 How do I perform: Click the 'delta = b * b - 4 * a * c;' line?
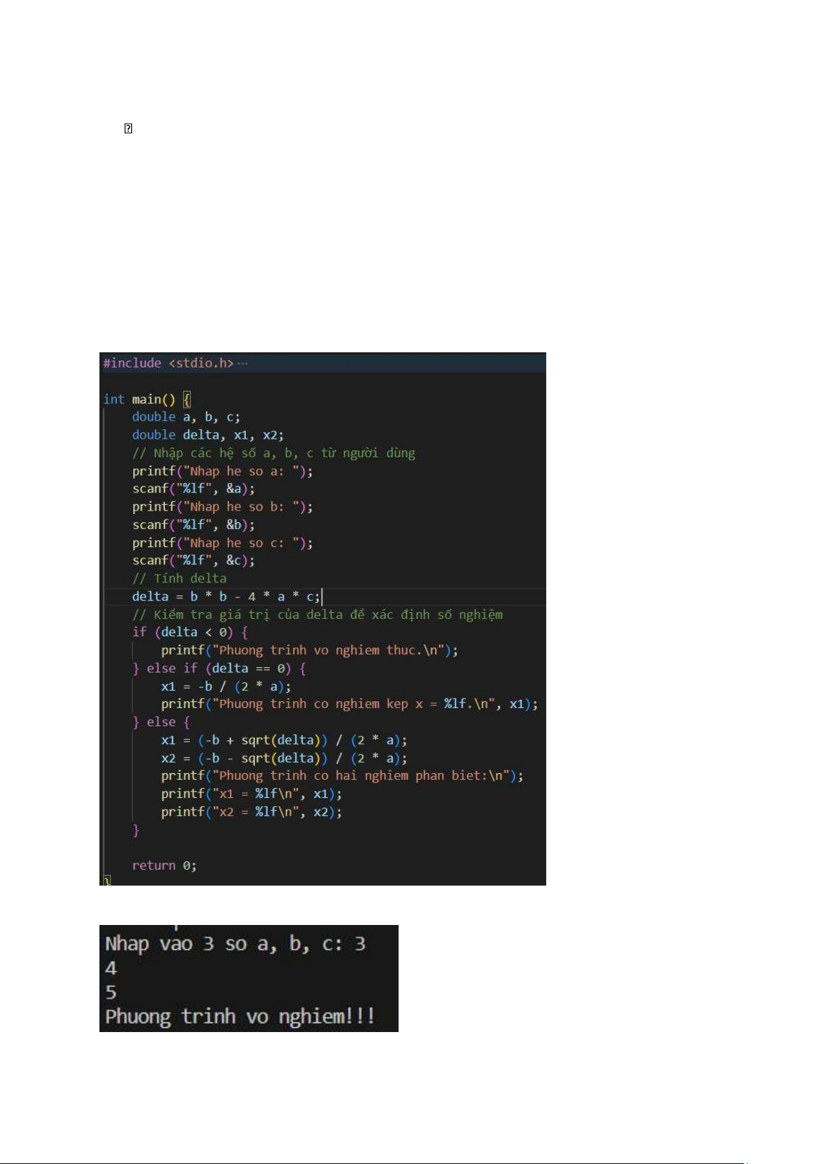(x=226, y=597)
